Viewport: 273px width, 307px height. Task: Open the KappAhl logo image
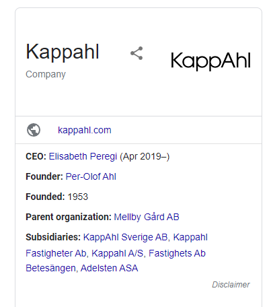click(x=210, y=61)
